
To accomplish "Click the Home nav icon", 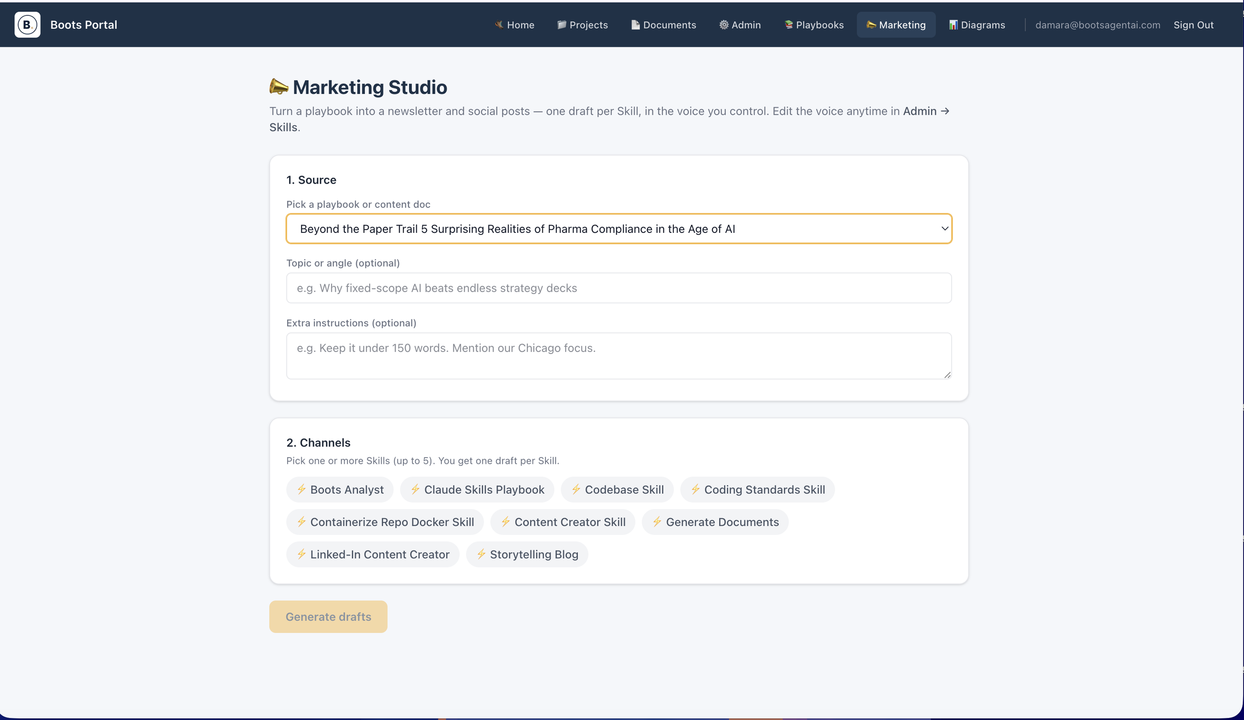I will pos(499,25).
